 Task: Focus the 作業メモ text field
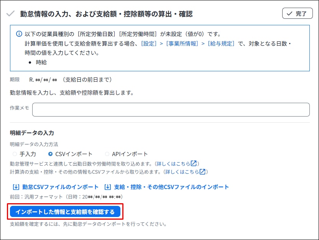click(171, 109)
